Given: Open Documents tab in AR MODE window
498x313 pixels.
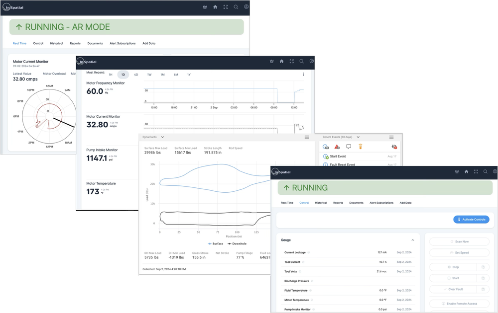Looking at the screenshot, I should 95,43.
